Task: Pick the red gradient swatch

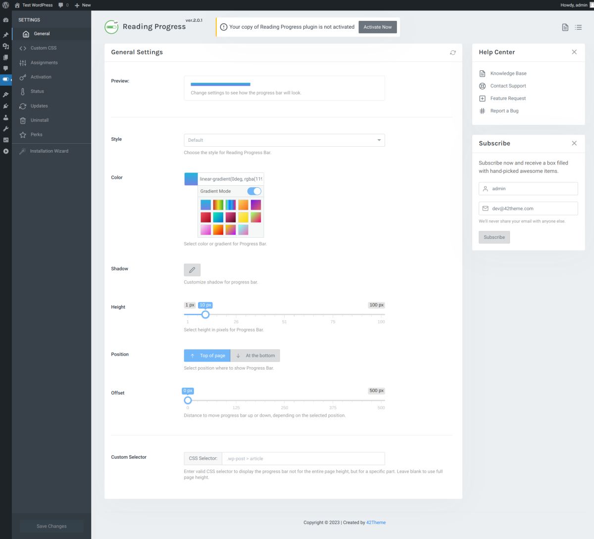Action: tap(206, 217)
